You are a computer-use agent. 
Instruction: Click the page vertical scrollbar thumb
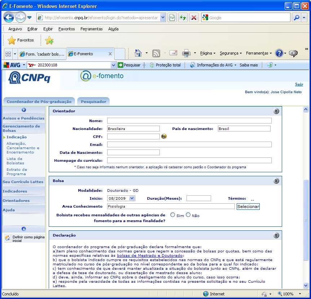click(306, 220)
